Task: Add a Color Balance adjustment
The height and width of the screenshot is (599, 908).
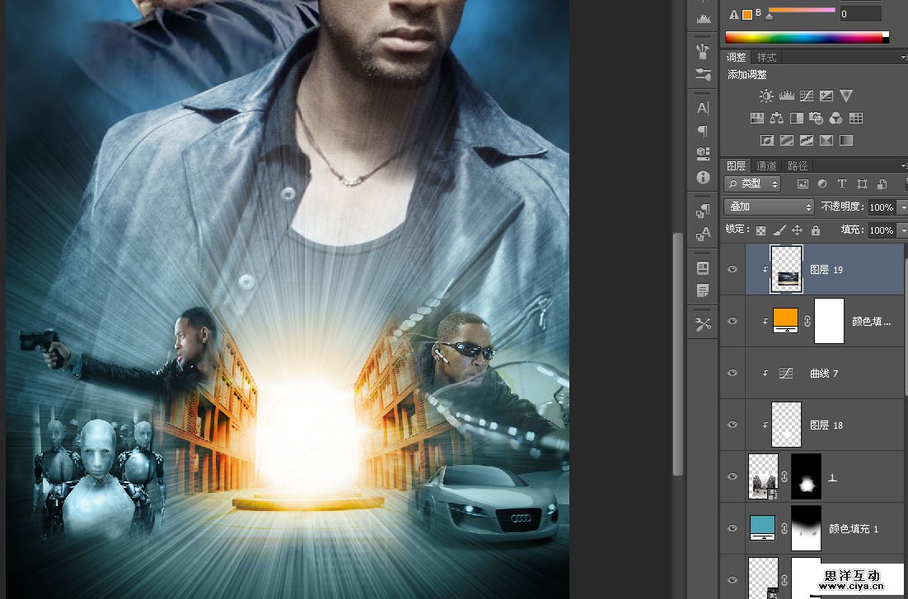Action: point(776,118)
